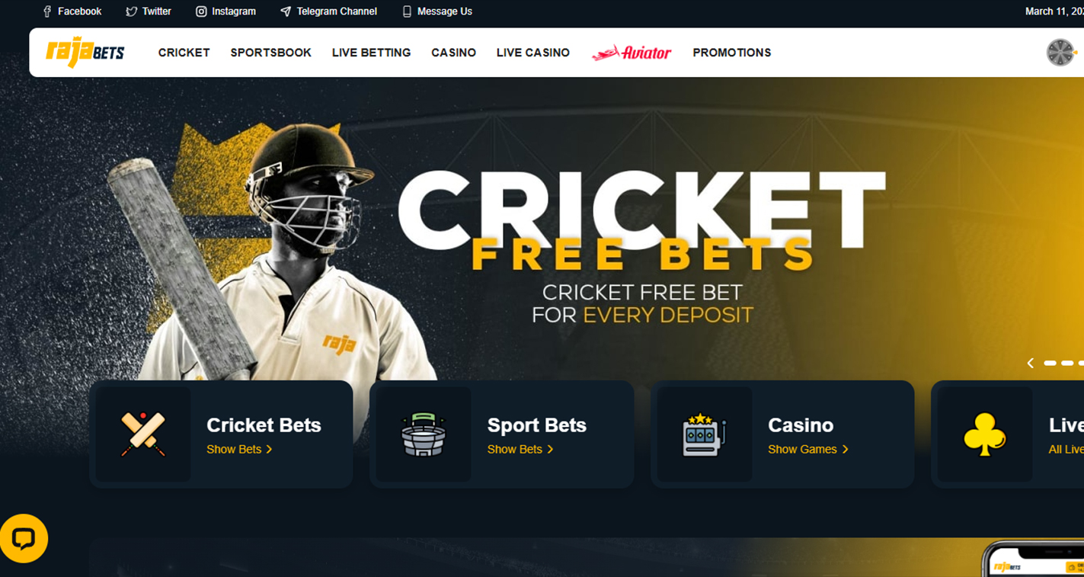
Task: Open the Instagram social link
Action: pos(225,11)
